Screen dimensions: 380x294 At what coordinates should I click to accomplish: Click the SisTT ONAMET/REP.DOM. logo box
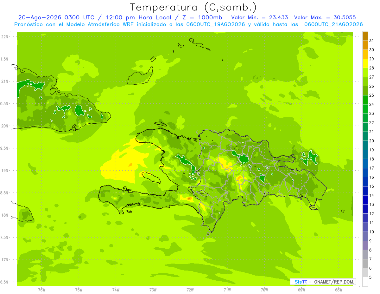pos(323,282)
